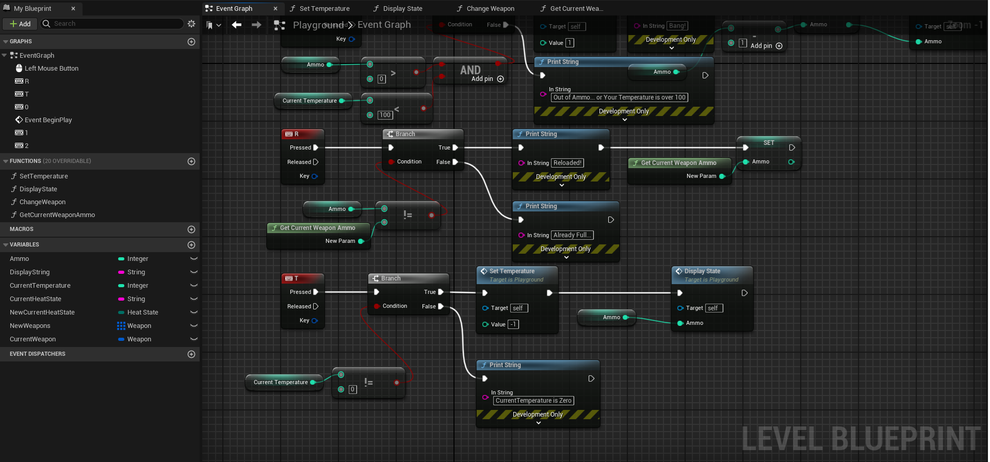Screen dimensions: 990x462
Task: Select Left Mouse Button event in tree
Action: (52, 69)
